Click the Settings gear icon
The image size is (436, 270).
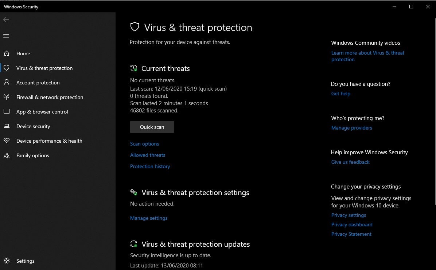click(7, 261)
